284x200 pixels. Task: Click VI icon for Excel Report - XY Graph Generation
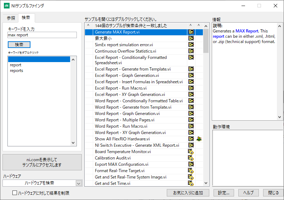coord(191,95)
